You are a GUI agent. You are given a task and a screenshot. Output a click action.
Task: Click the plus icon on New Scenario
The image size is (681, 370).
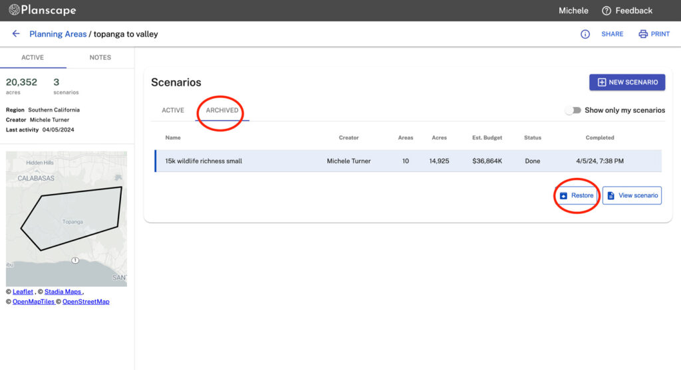click(x=601, y=82)
